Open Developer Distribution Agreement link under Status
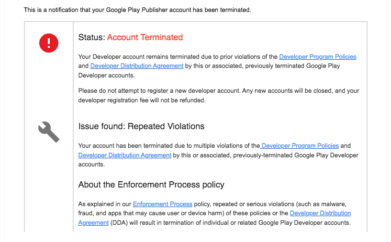 click(x=136, y=66)
